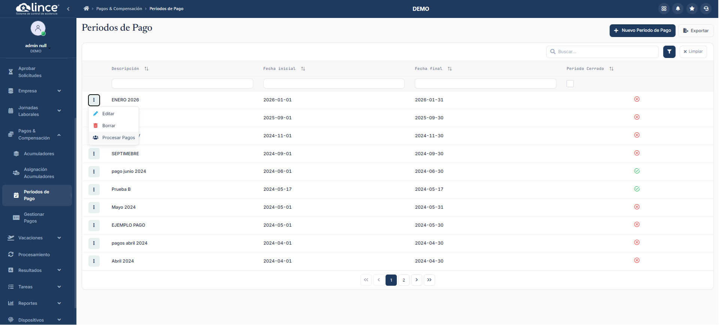Open three-dot menu for Mayo 2024
This screenshot has width=719, height=325.
click(x=94, y=208)
